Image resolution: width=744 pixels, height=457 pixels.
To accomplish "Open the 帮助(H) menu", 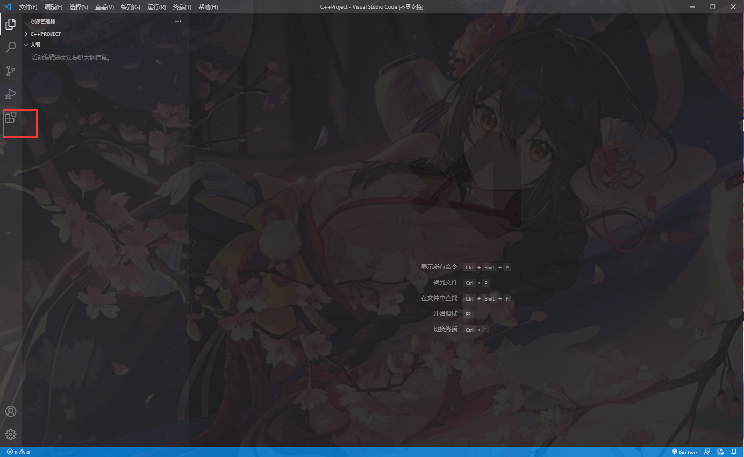I will pos(208,7).
